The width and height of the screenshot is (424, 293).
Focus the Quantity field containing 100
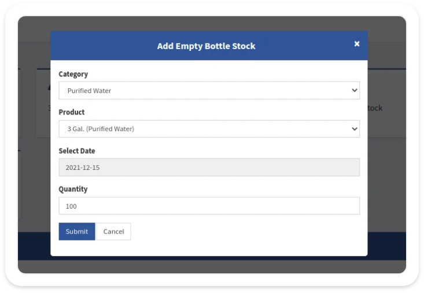pos(209,206)
